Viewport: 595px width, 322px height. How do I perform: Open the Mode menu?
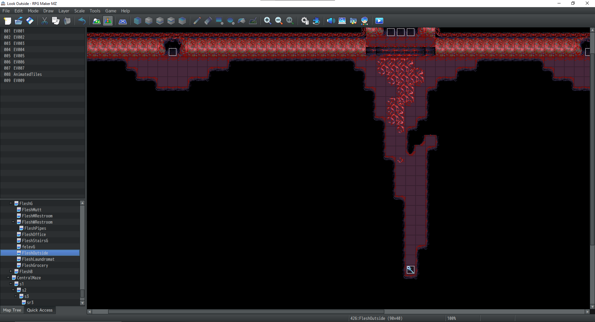[33, 11]
